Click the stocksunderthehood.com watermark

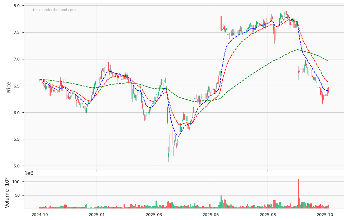[x=54, y=10]
